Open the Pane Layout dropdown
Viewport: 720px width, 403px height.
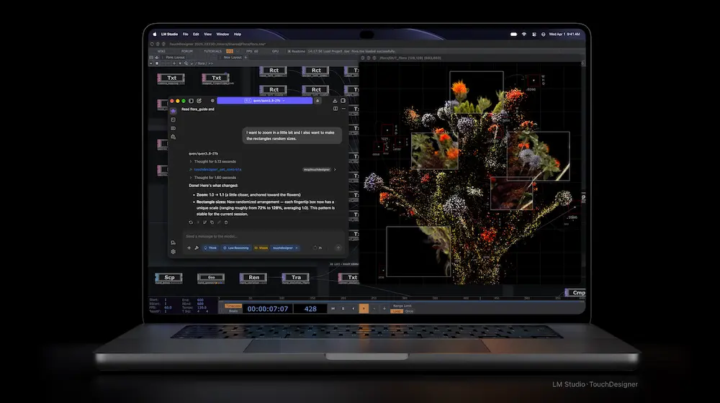click(x=176, y=58)
